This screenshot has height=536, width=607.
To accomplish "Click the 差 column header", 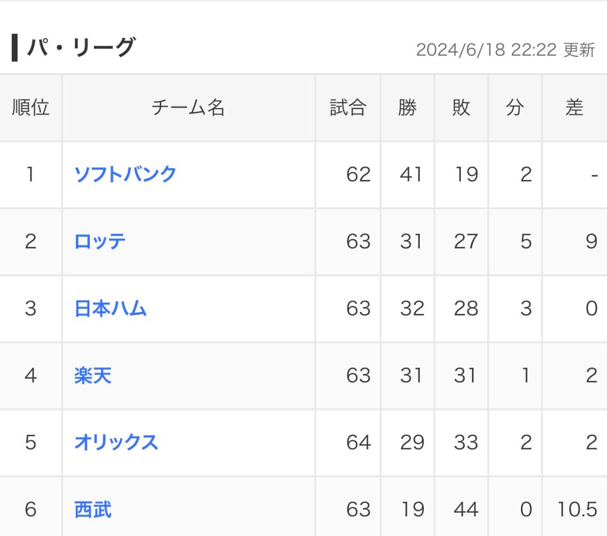I will click(x=574, y=107).
